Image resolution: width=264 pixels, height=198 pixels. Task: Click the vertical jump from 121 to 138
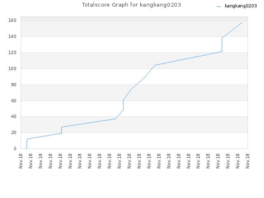[x=222, y=45]
